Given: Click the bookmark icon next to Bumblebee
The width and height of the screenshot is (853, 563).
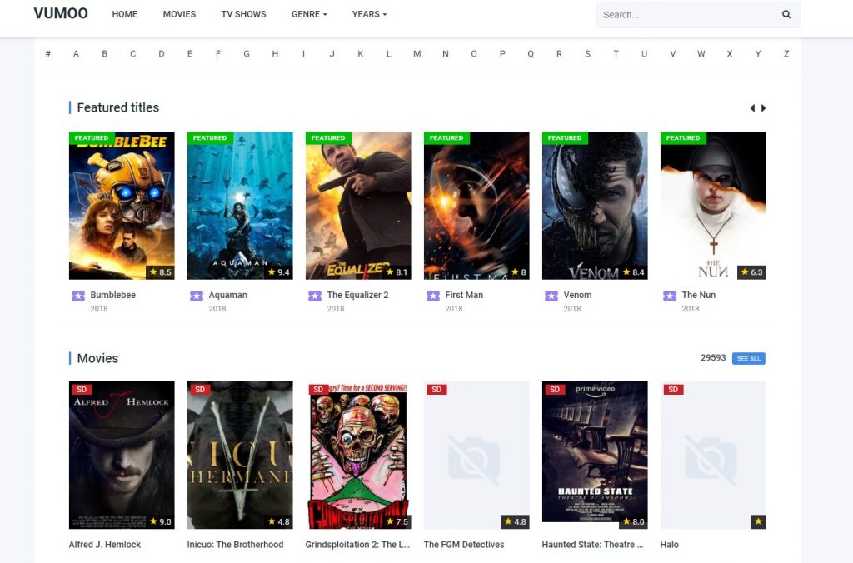Looking at the screenshot, I should click(77, 296).
